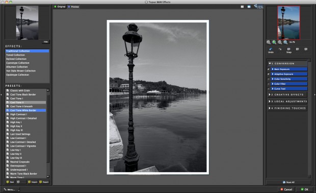Click the grayed-out preset button next to Save
Image resolution: width=316 pixels, height=193 pixels.
21,182
